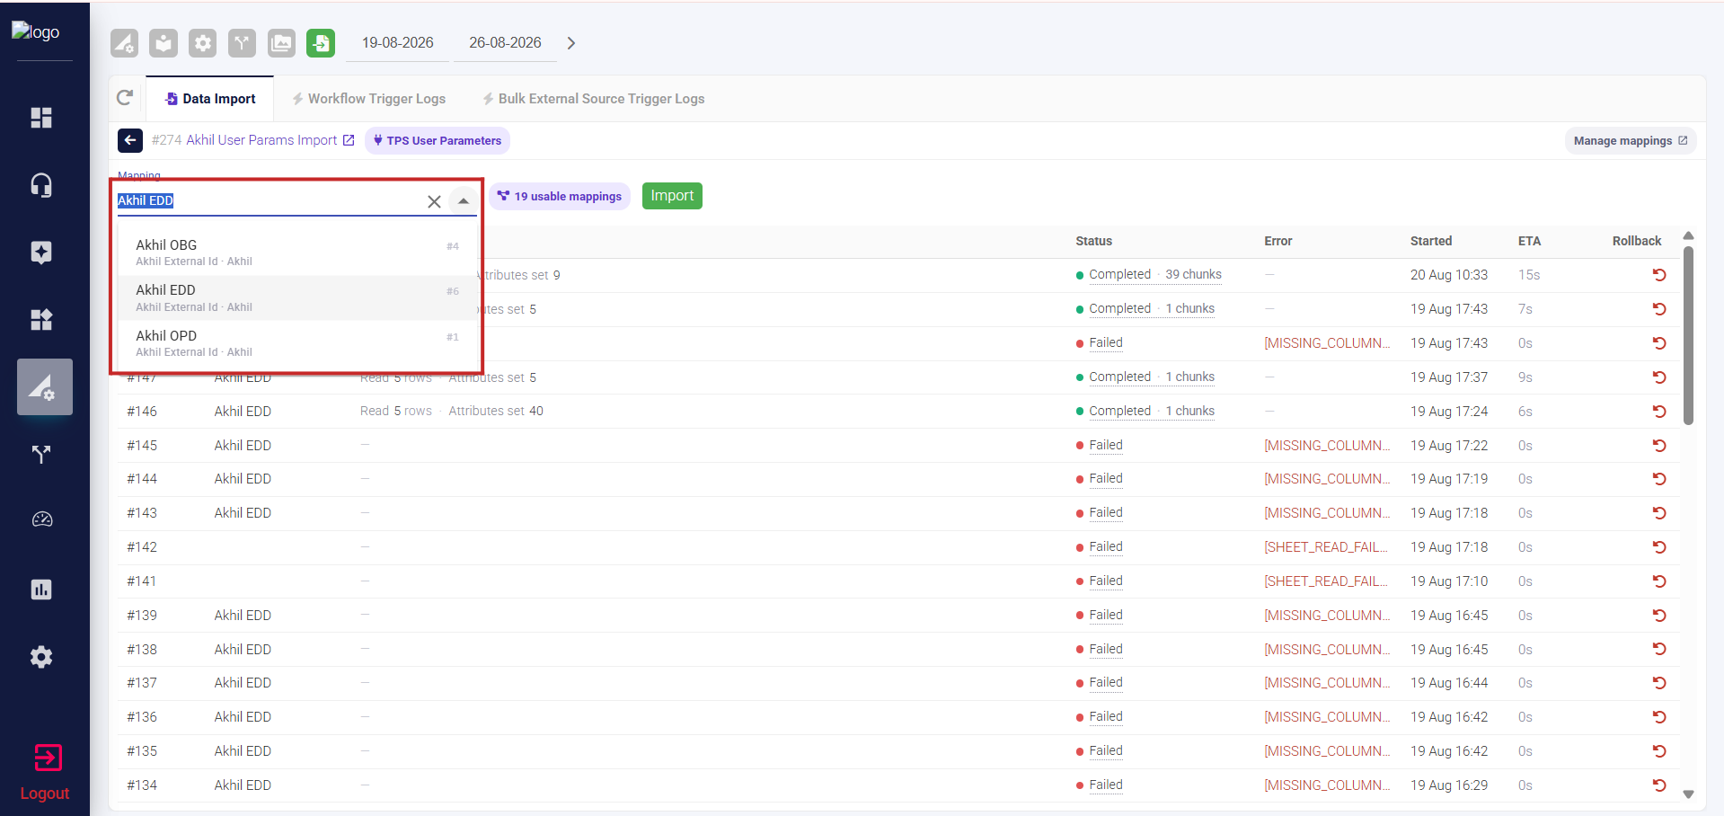Open the sidebar settings gear icon
Viewport: 1724px width, 816px height.
tap(41, 657)
